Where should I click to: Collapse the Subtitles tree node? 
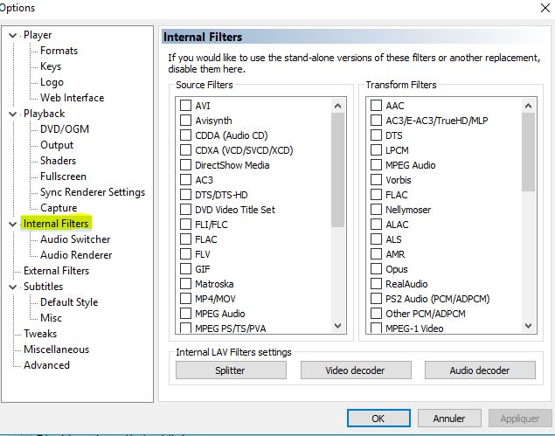pyautogui.click(x=13, y=287)
